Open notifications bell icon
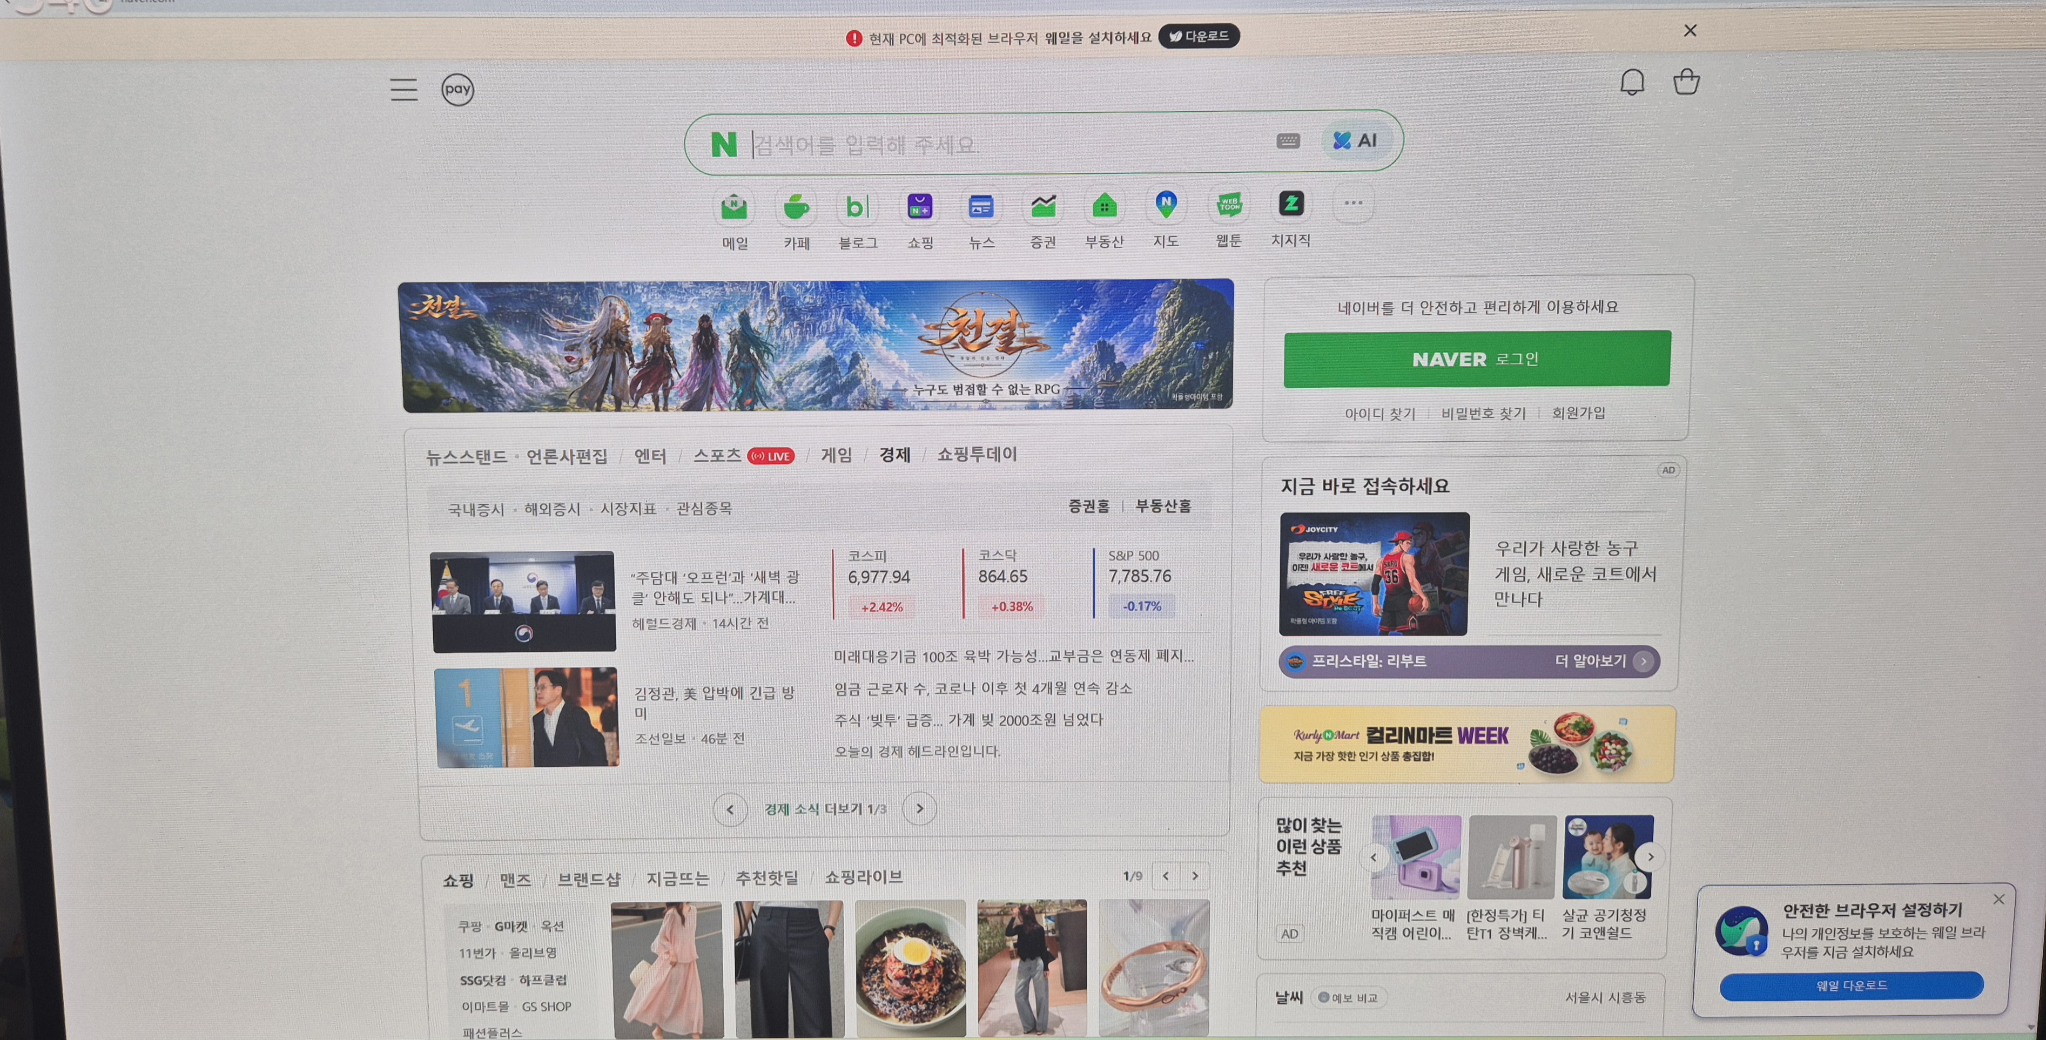Screen dimensions: 2046x1040 (1632, 82)
